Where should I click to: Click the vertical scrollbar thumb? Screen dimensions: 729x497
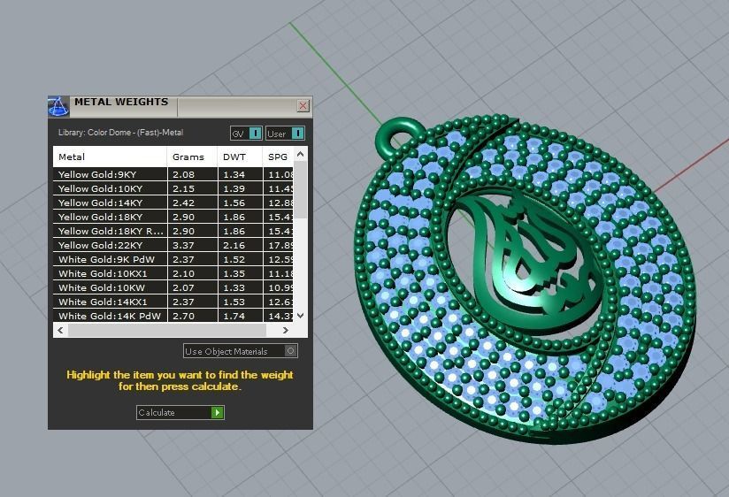pos(300,189)
